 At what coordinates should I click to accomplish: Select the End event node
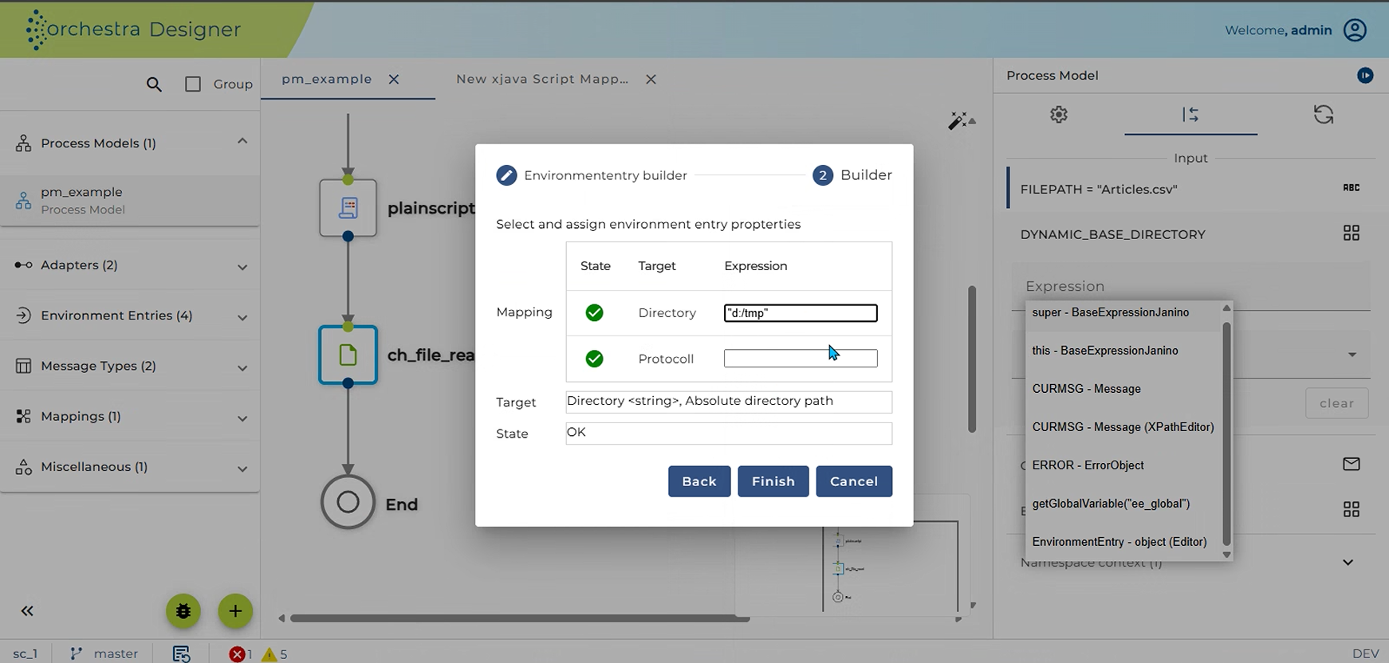[348, 502]
